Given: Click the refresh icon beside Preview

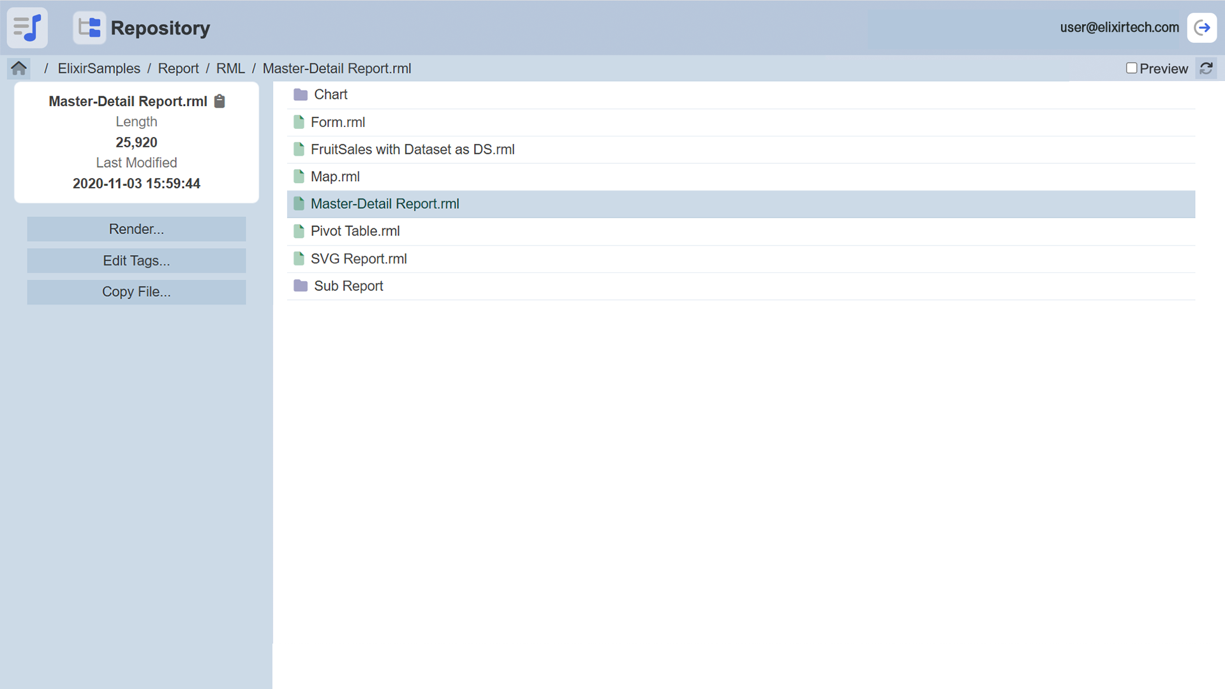Looking at the screenshot, I should (x=1206, y=68).
